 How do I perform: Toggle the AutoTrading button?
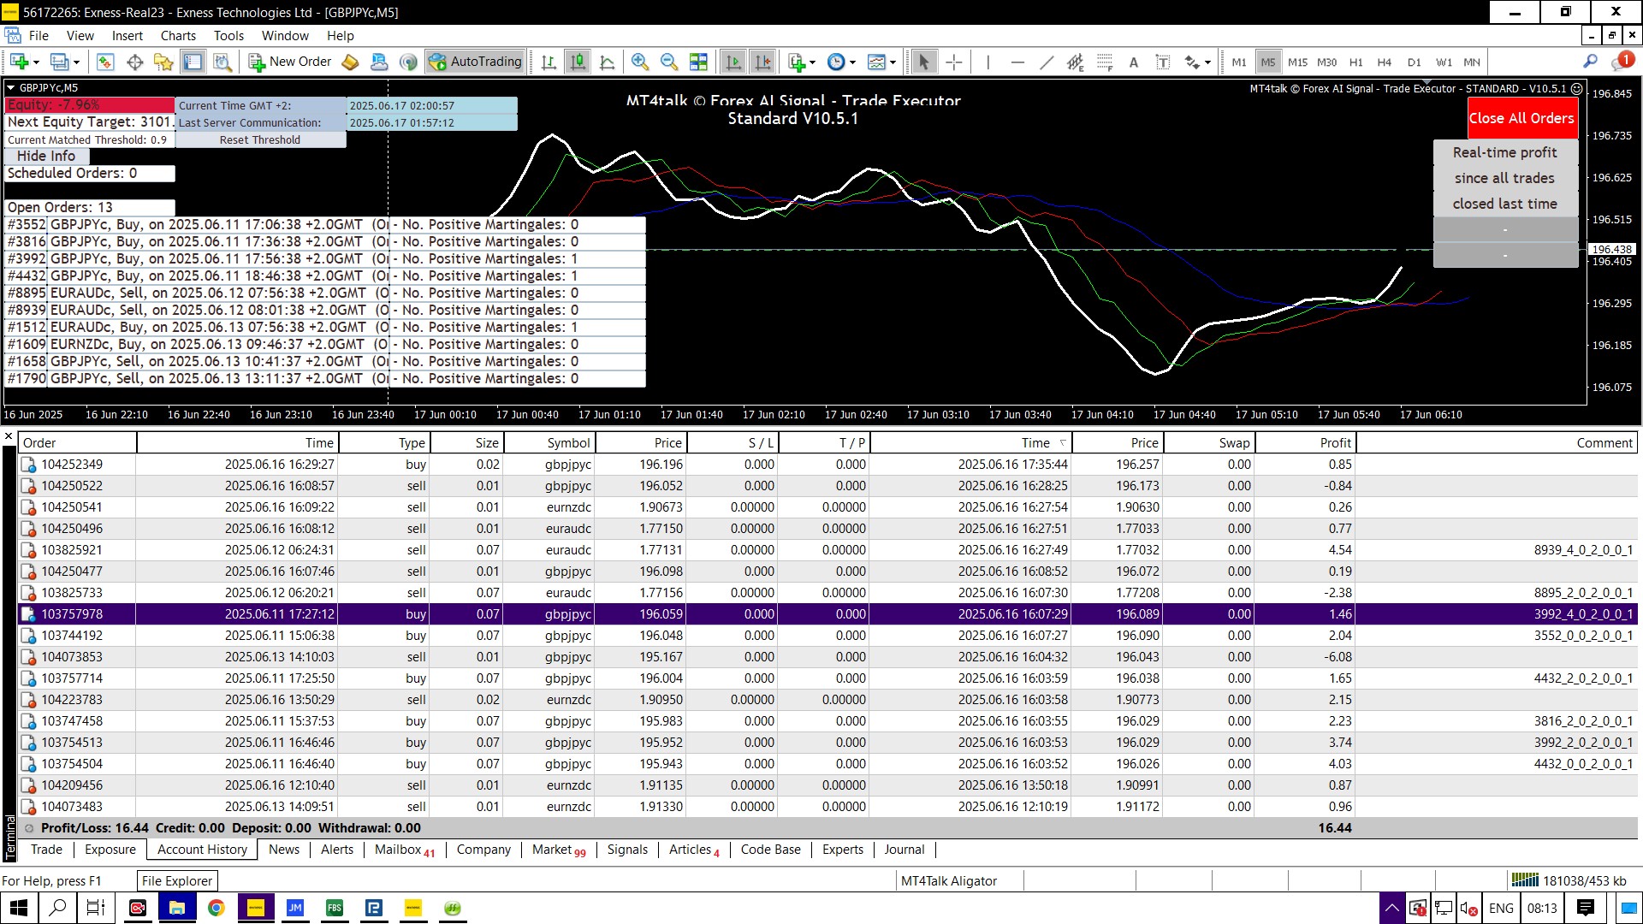coord(476,62)
